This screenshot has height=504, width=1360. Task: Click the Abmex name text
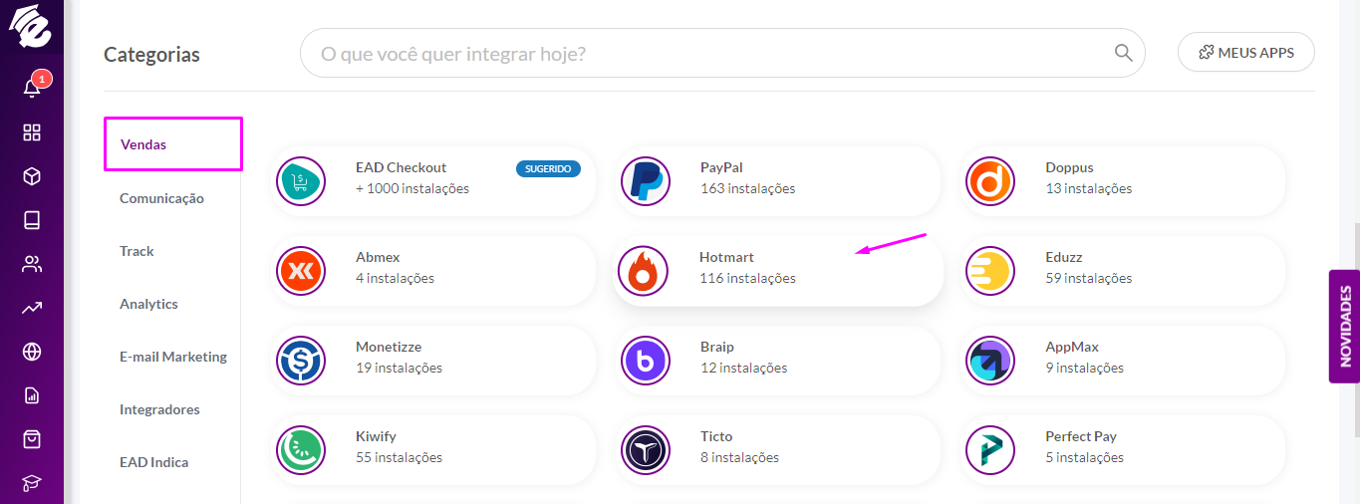(378, 257)
